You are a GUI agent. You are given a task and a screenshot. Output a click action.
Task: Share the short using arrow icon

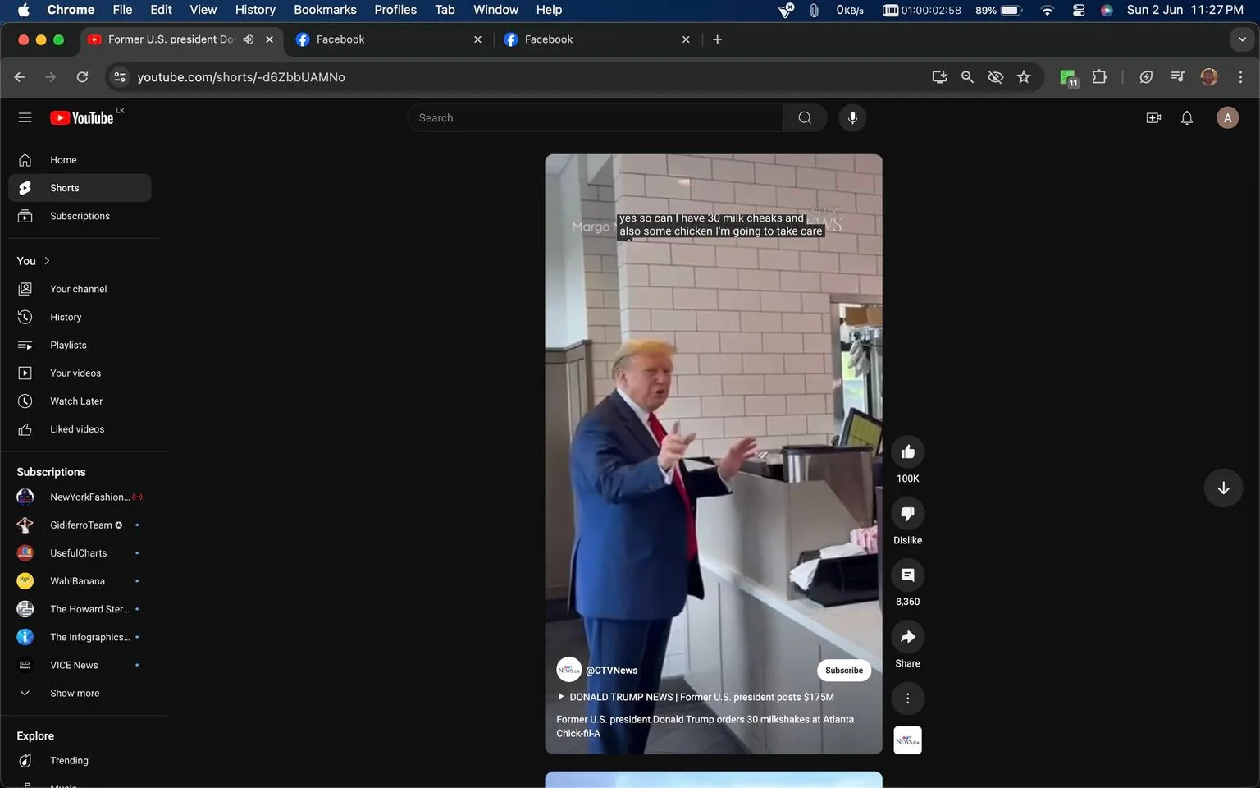907,636
